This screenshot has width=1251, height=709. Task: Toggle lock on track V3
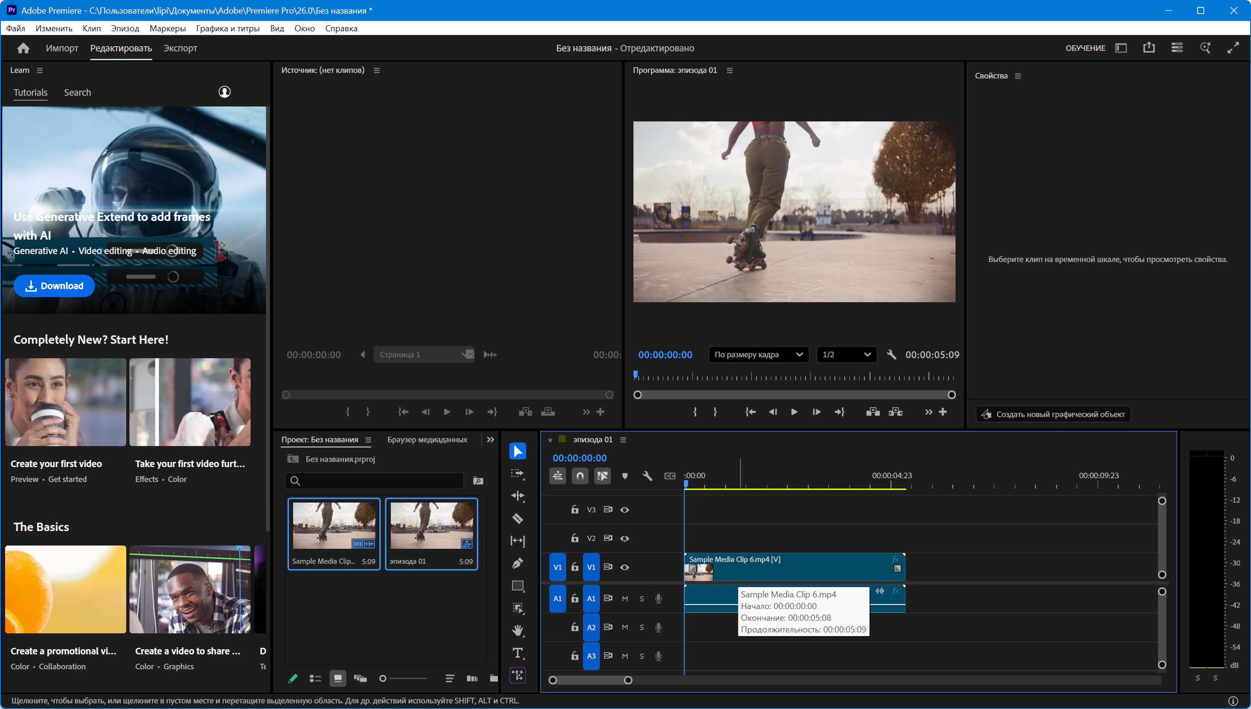[575, 510]
